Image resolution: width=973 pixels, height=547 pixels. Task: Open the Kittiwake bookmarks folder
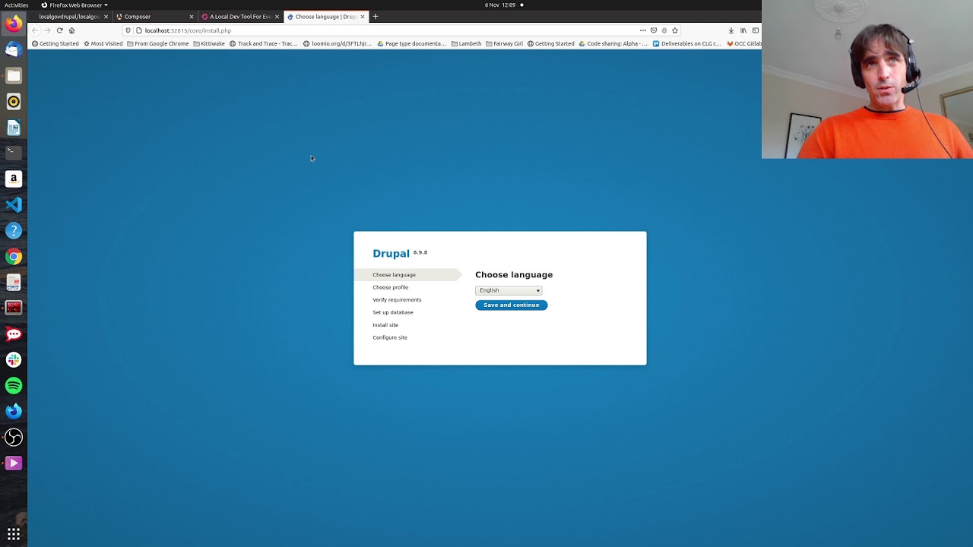click(x=209, y=43)
